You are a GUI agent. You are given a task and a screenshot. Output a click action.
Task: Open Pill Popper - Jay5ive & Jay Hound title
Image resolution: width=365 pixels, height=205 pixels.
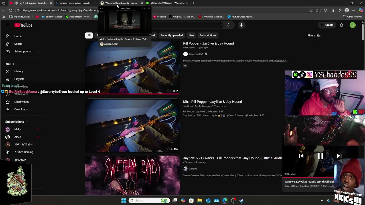[x=208, y=43]
